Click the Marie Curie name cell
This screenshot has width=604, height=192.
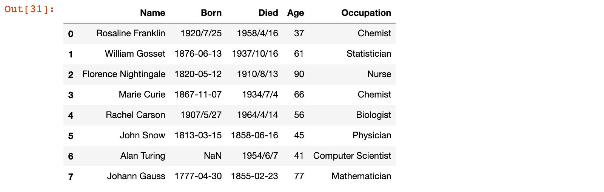(142, 94)
